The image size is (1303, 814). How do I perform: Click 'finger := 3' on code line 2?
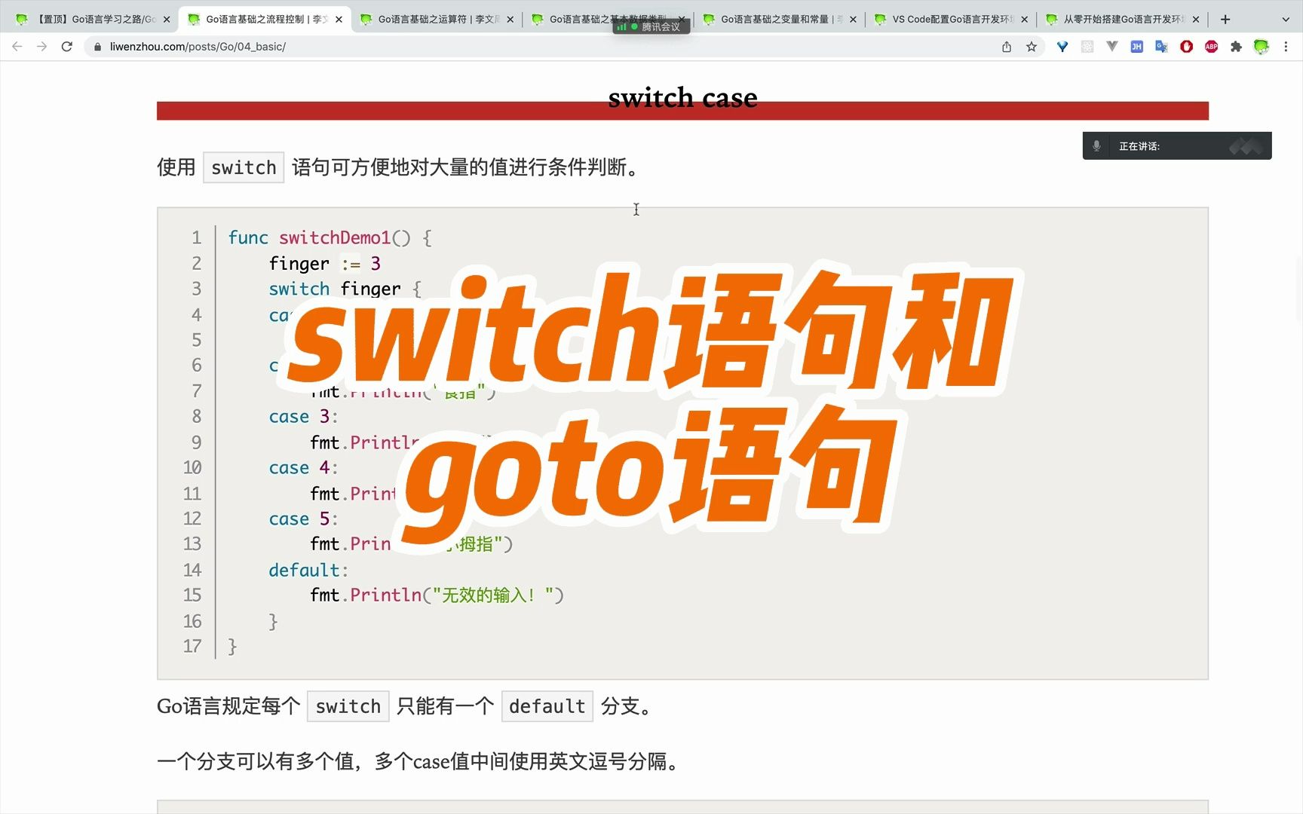click(325, 264)
